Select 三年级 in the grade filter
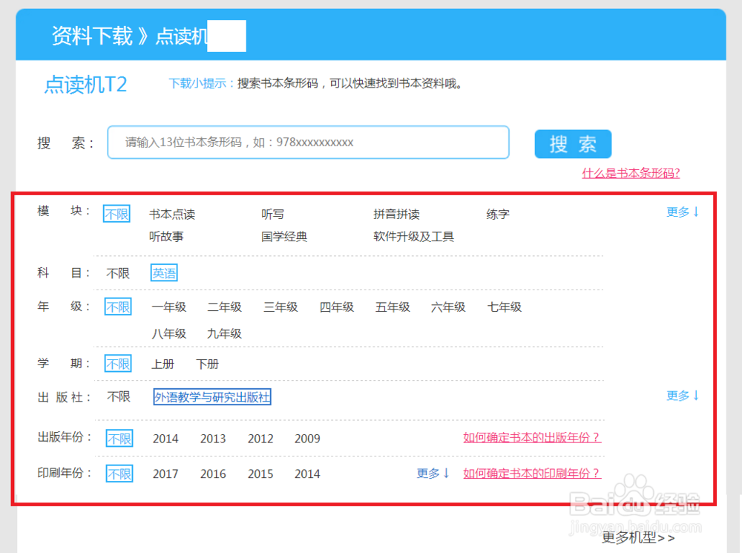Viewport: 742px width, 553px height. point(280,307)
